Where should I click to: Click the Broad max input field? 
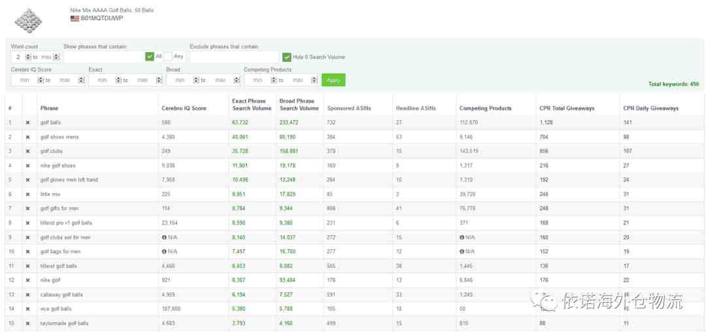point(220,80)
